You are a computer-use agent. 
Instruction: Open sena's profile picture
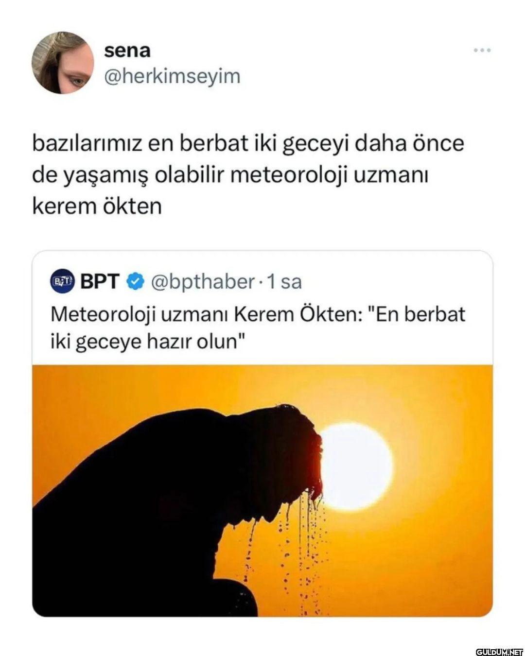(63, 63)
